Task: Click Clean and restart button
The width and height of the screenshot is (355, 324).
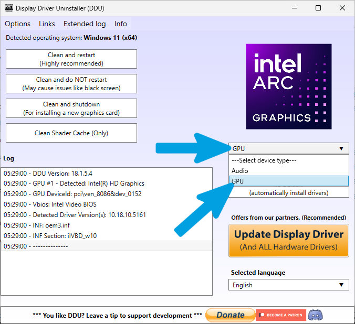Action: point(71,59)
